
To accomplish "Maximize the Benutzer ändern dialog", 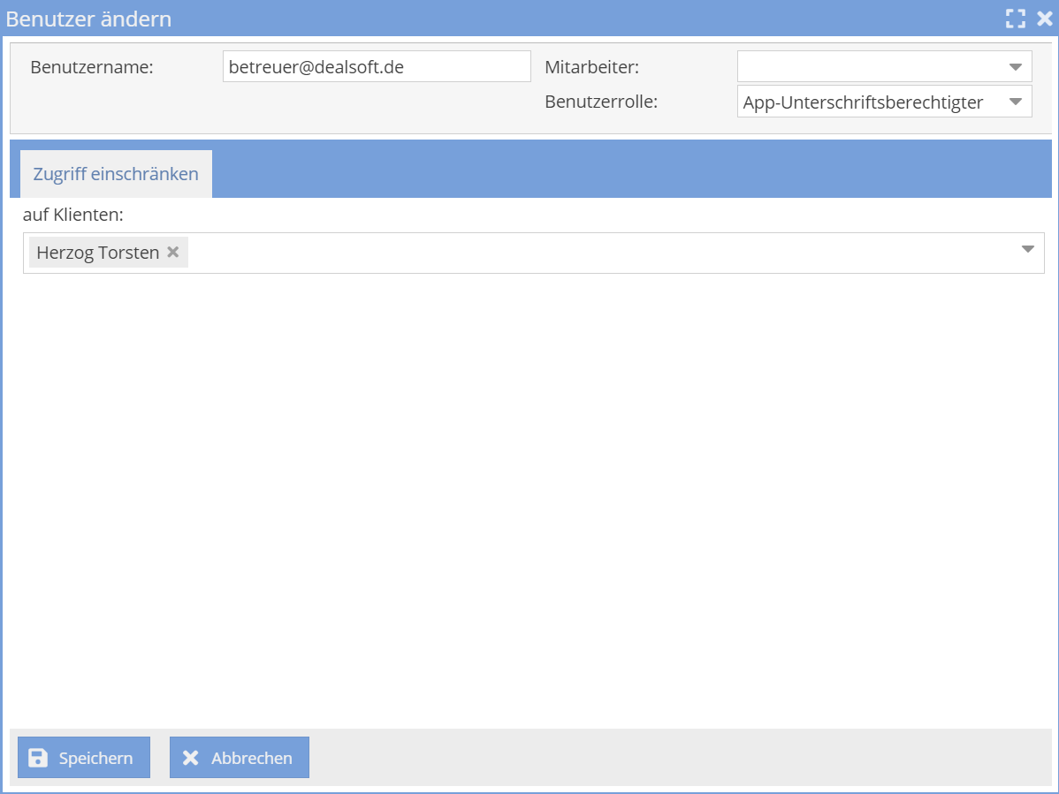I will [x=1015, y=19].
